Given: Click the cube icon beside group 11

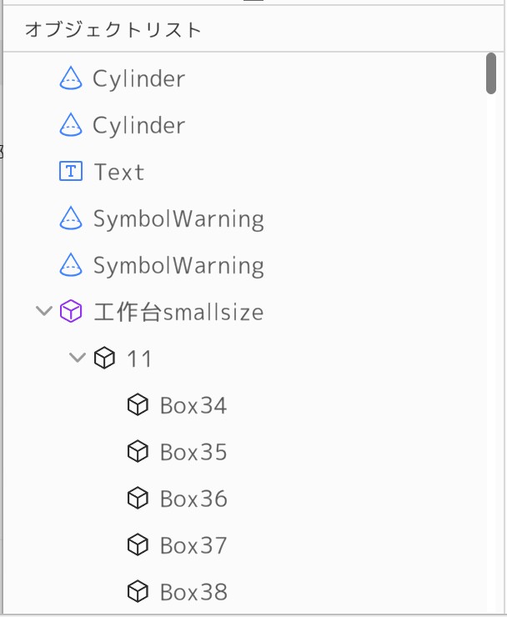Looking at the screenshot, I should [x=104, y=359].
